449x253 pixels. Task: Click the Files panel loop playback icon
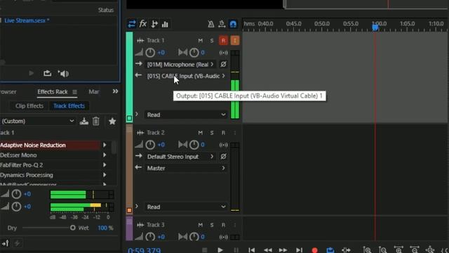(x=47, y=73)
